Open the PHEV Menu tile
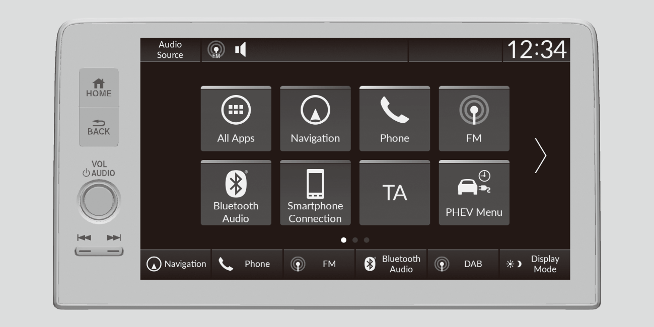The image size is (654, 327). click(474, 193)
